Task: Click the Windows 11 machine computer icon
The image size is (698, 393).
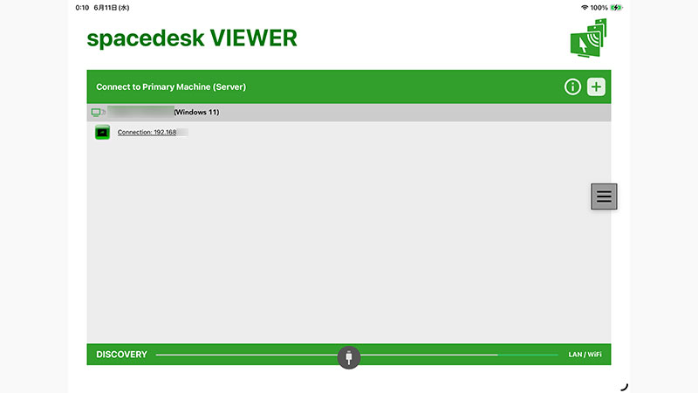Action: point(98,113)
